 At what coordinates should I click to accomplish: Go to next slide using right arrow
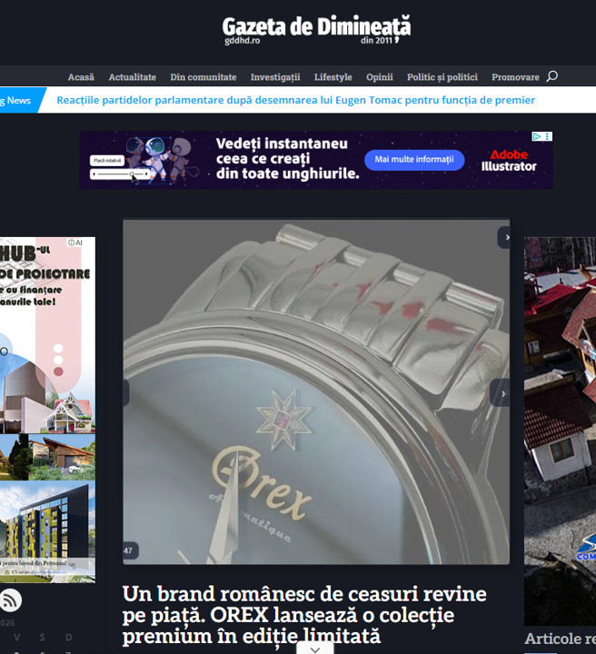pyautogui.click(x=500, y=393)
